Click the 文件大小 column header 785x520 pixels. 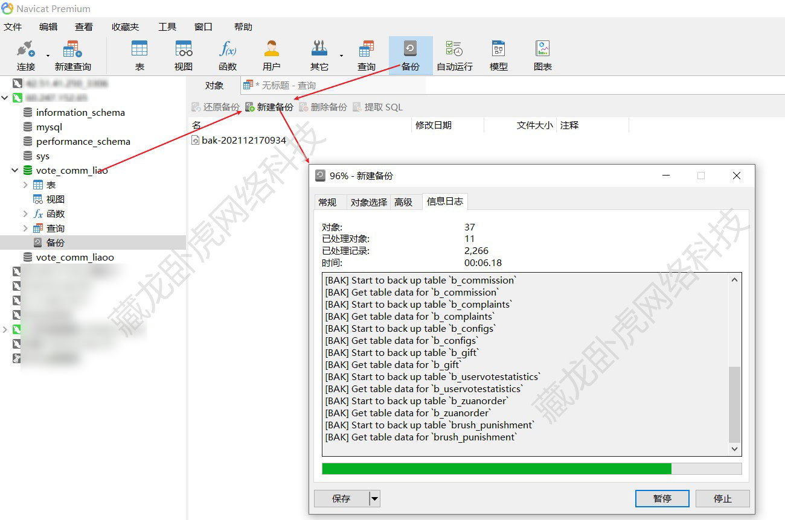click(x=520, y=125)
